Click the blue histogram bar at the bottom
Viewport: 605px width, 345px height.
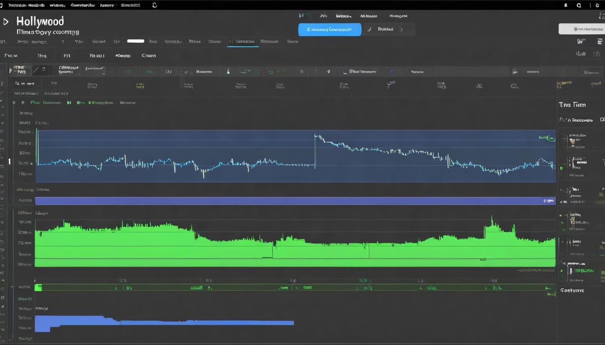[164, 322]
